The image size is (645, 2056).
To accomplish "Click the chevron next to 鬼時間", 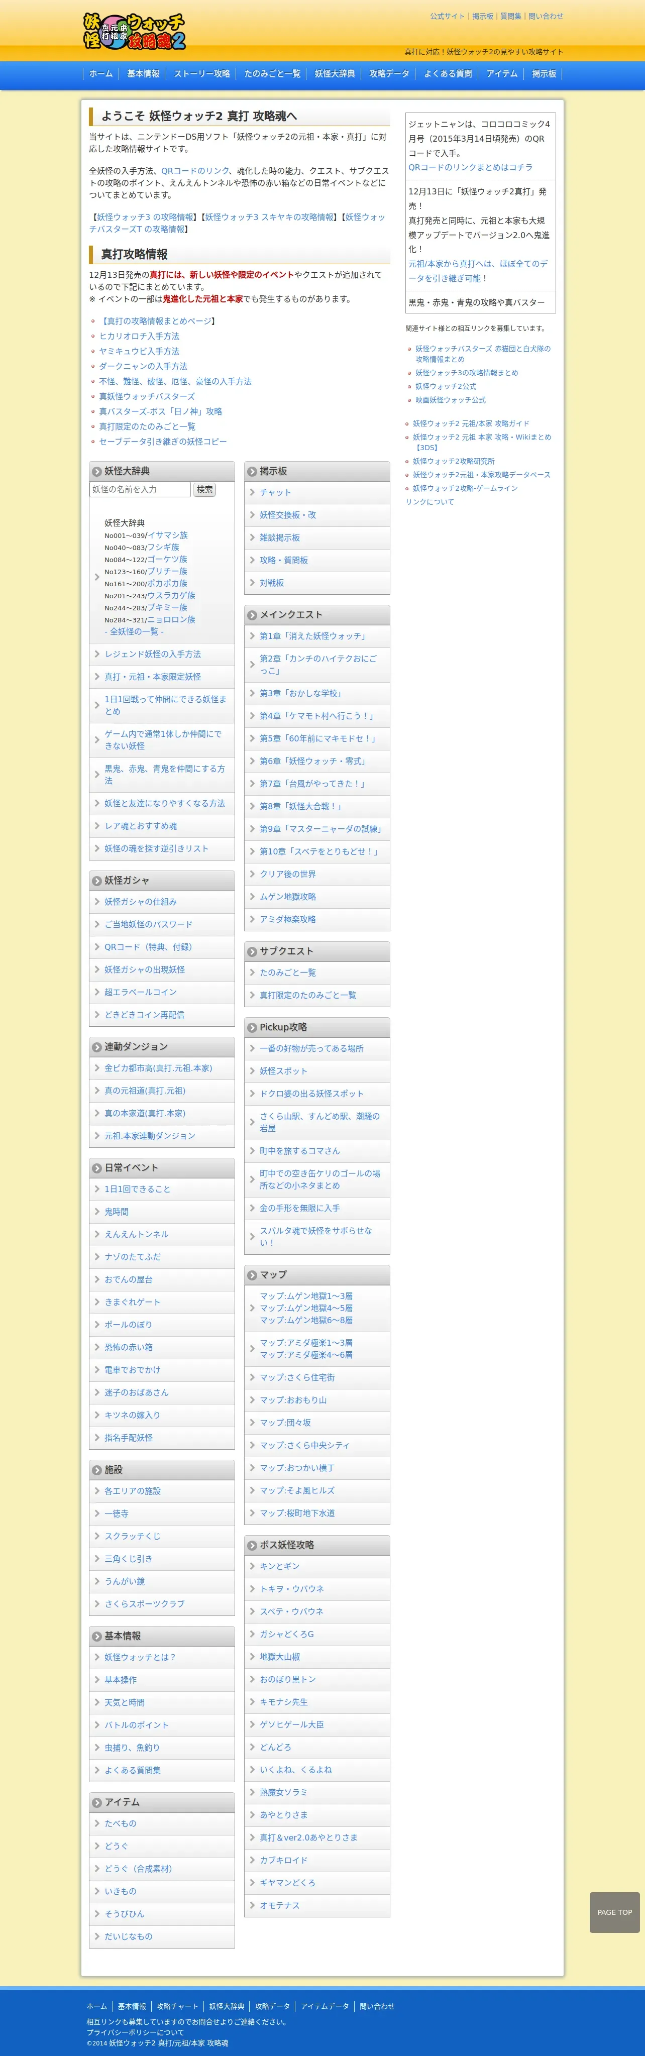I will click(97, 1212).
